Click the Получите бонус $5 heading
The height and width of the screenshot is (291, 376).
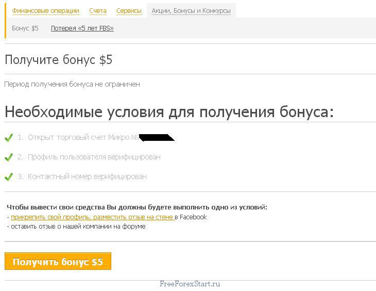(58, 60)
